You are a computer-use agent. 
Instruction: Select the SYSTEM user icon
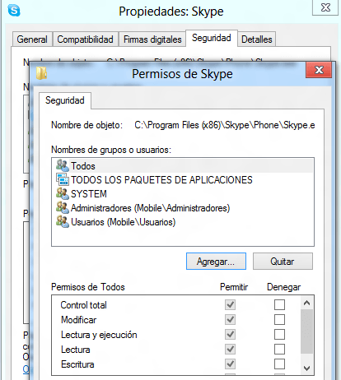point(63,193)
